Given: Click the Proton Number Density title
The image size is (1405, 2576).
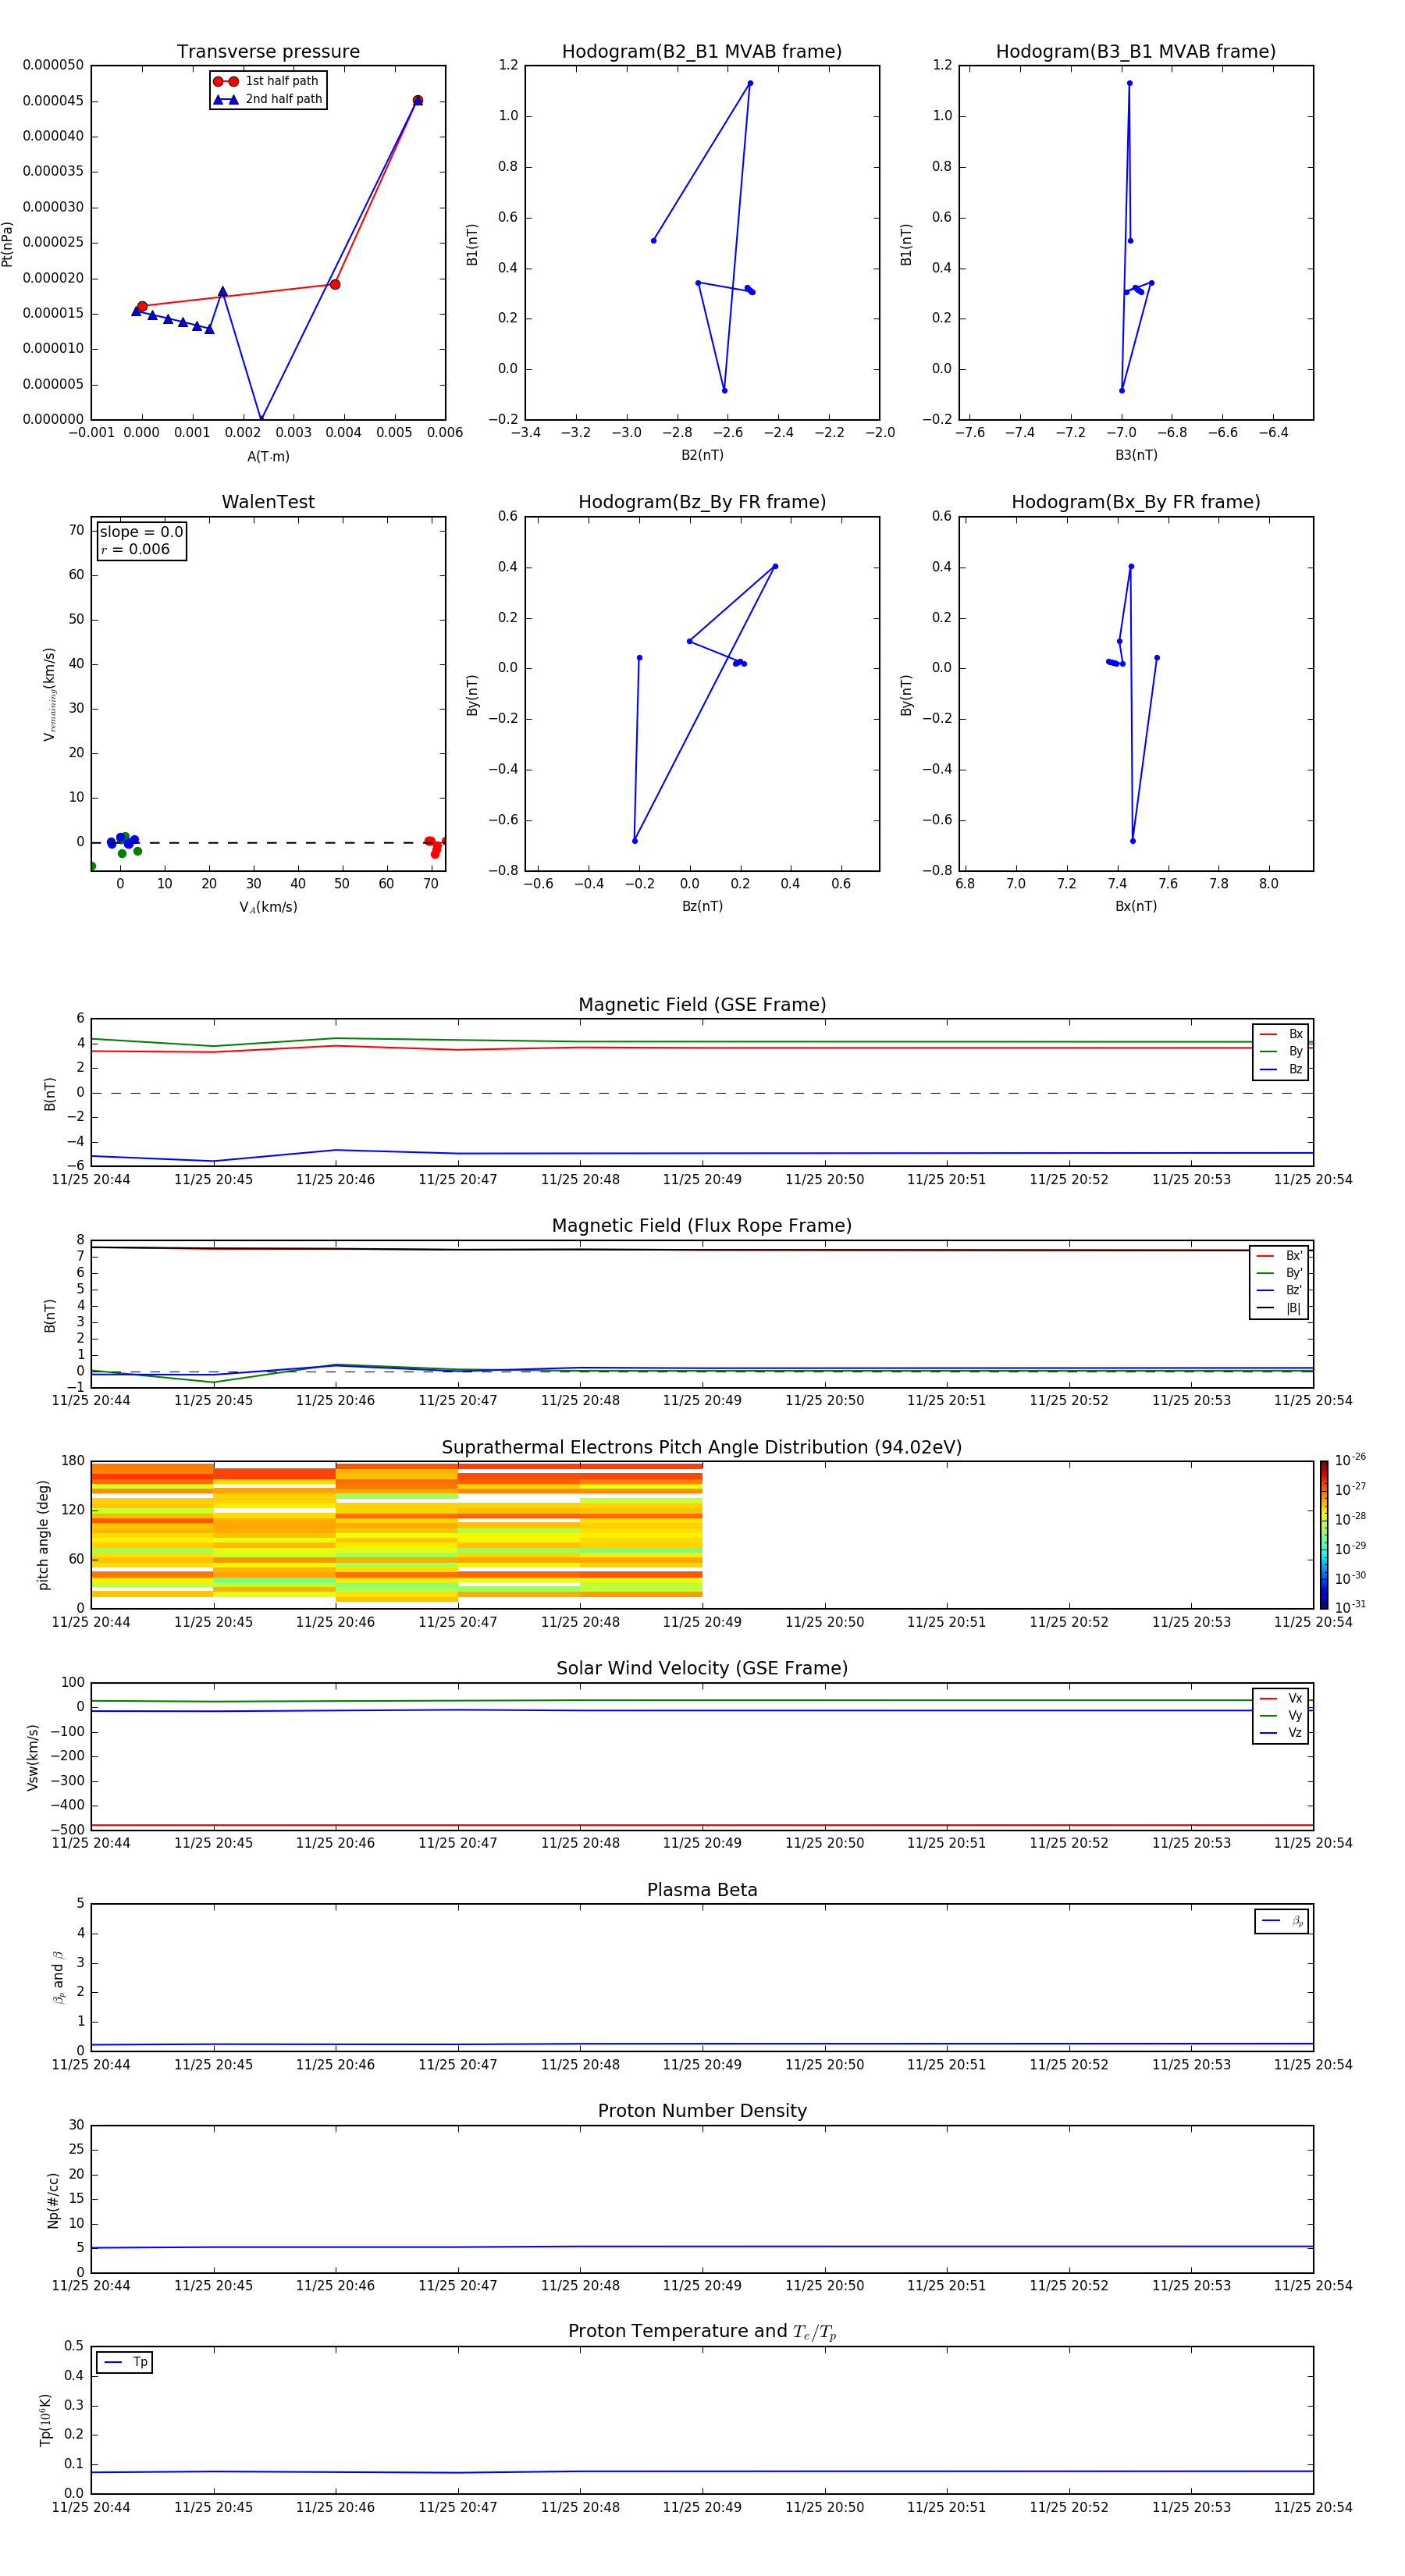Looking at the screenshot, I should pyautogui.click(x=702, y=2111).
